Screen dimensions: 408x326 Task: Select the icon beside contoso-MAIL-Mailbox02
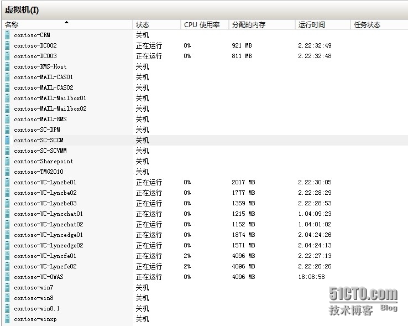point(7,108)
